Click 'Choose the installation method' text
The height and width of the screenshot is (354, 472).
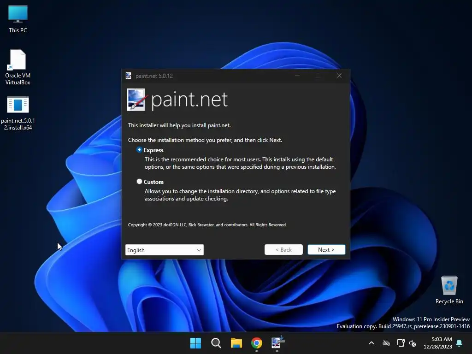(205, 140)
